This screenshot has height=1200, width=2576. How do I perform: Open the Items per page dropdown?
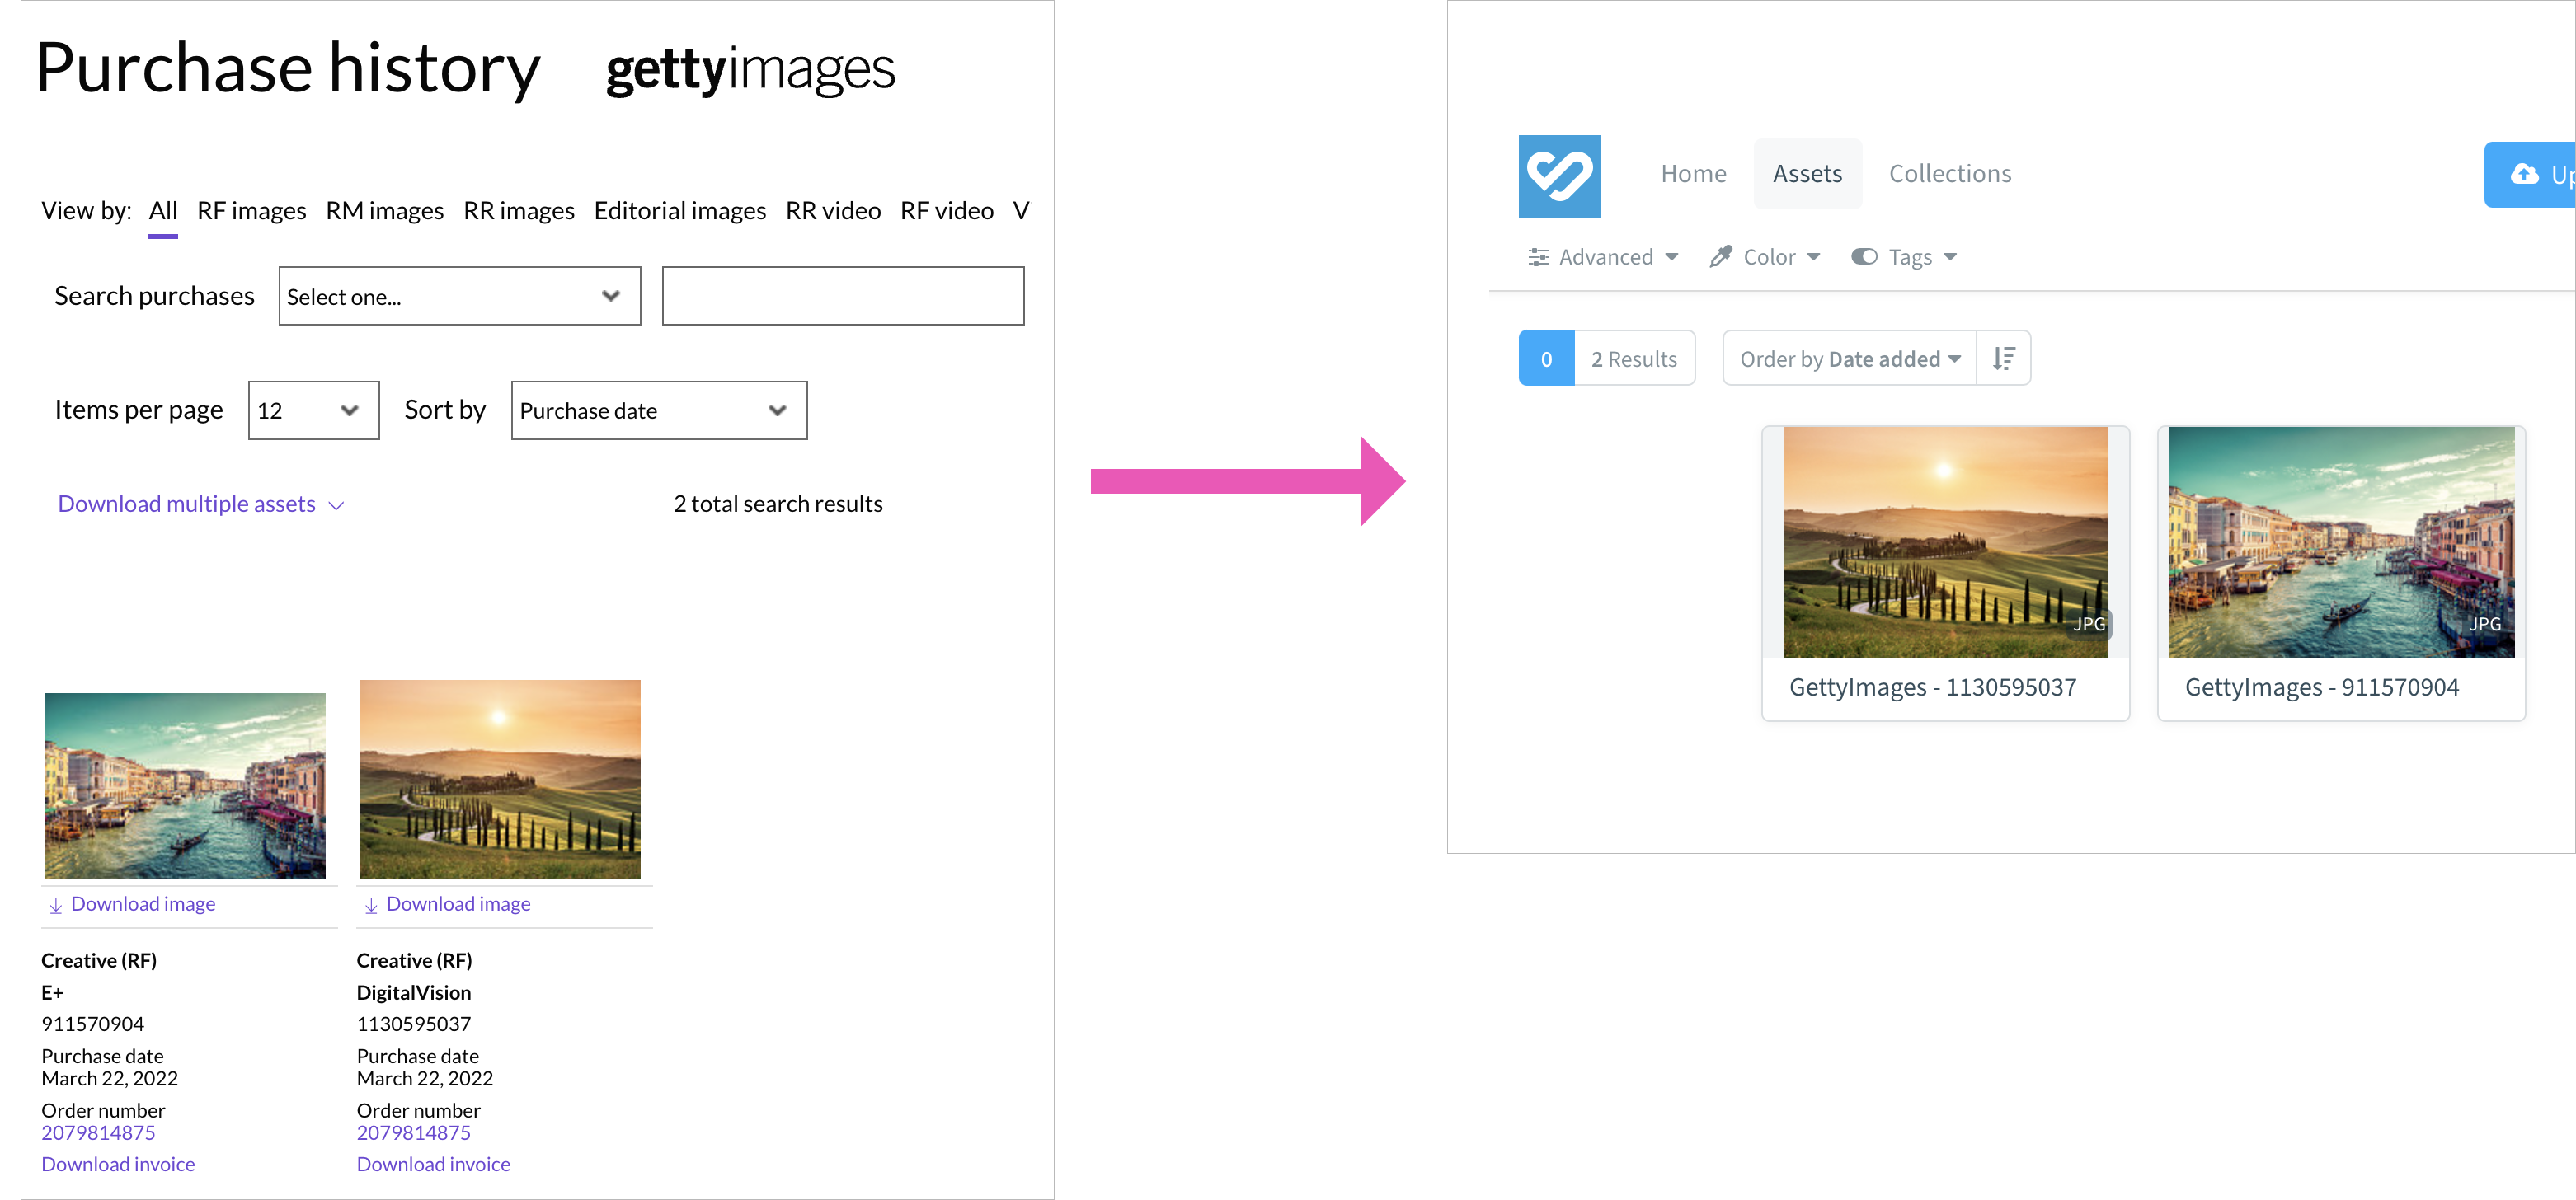313,410
